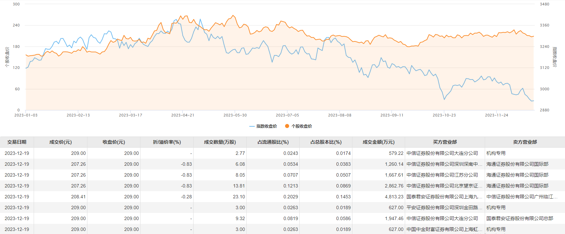
Task: Sort by the 成交金额(万元) column header
Action: (x=378, y=142)
